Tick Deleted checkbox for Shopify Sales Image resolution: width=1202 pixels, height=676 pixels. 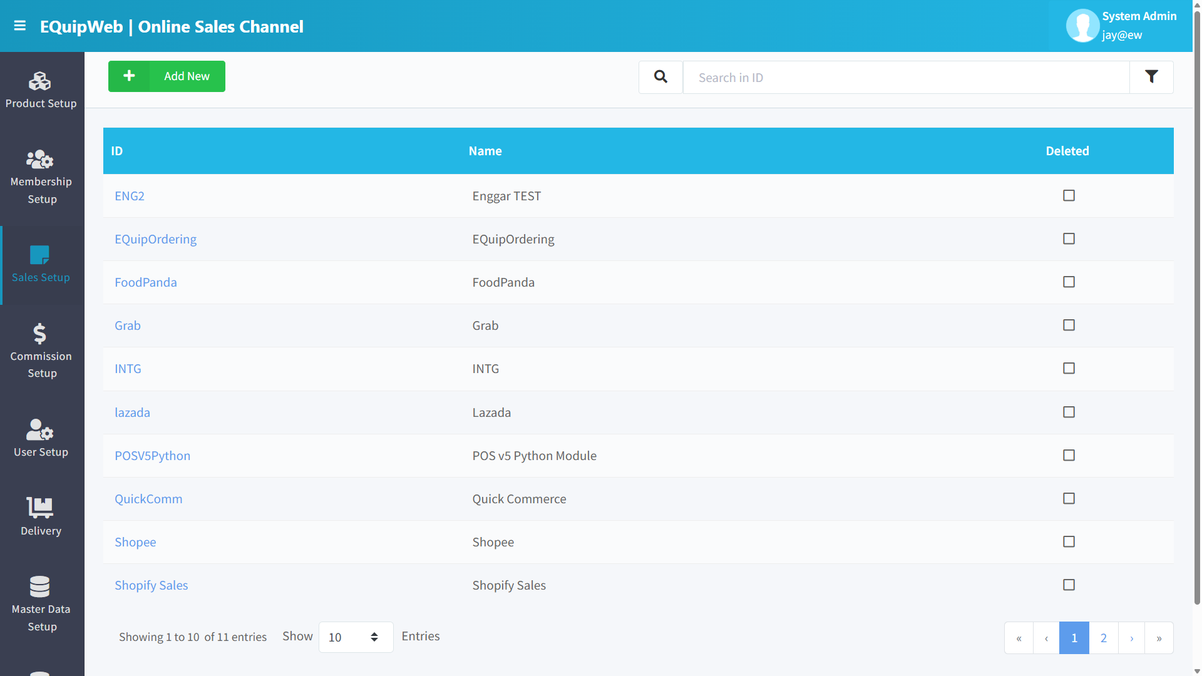point(1069,585)
